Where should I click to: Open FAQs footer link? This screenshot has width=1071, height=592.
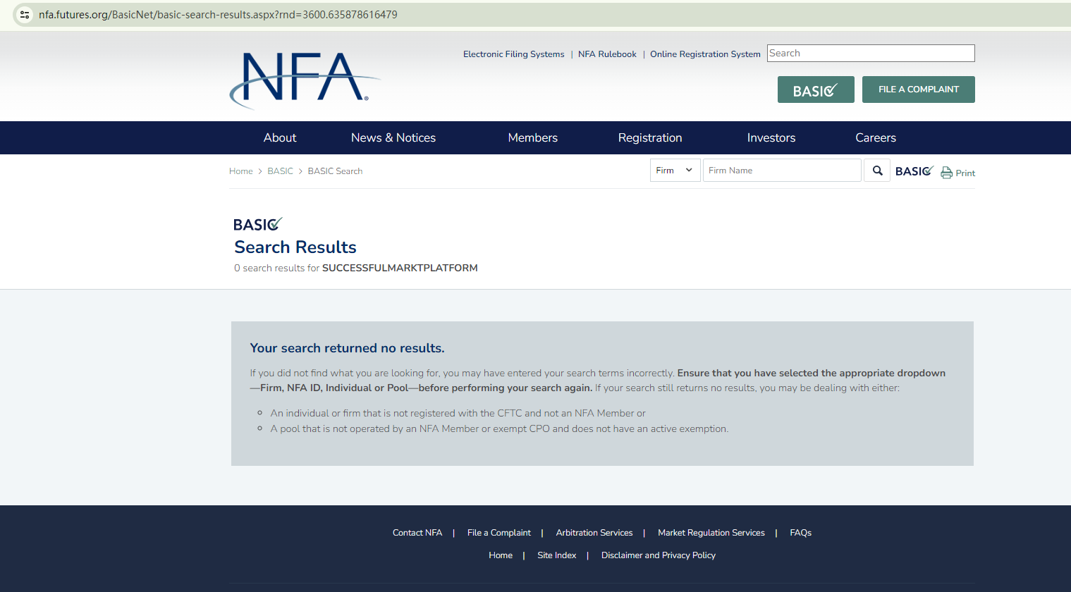800,533
